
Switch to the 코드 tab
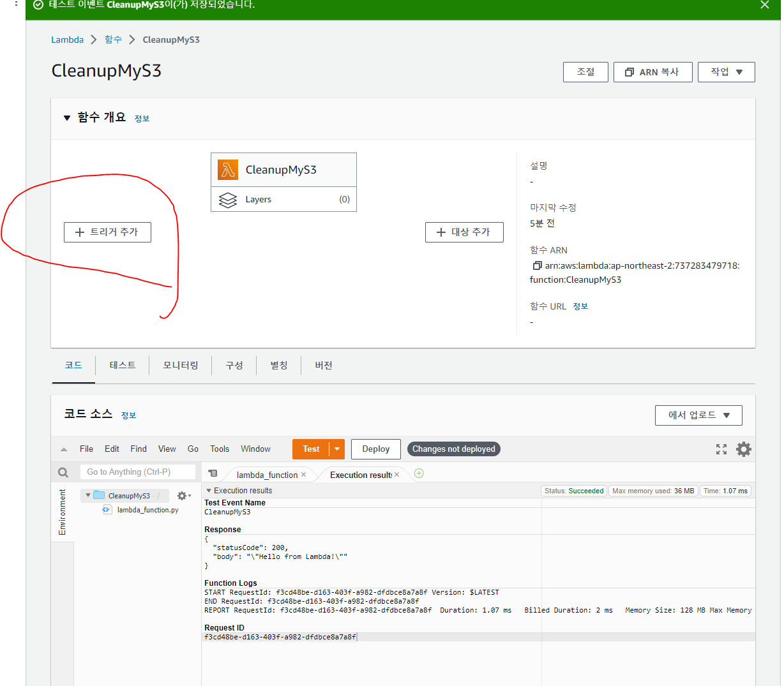pos(73,365)
